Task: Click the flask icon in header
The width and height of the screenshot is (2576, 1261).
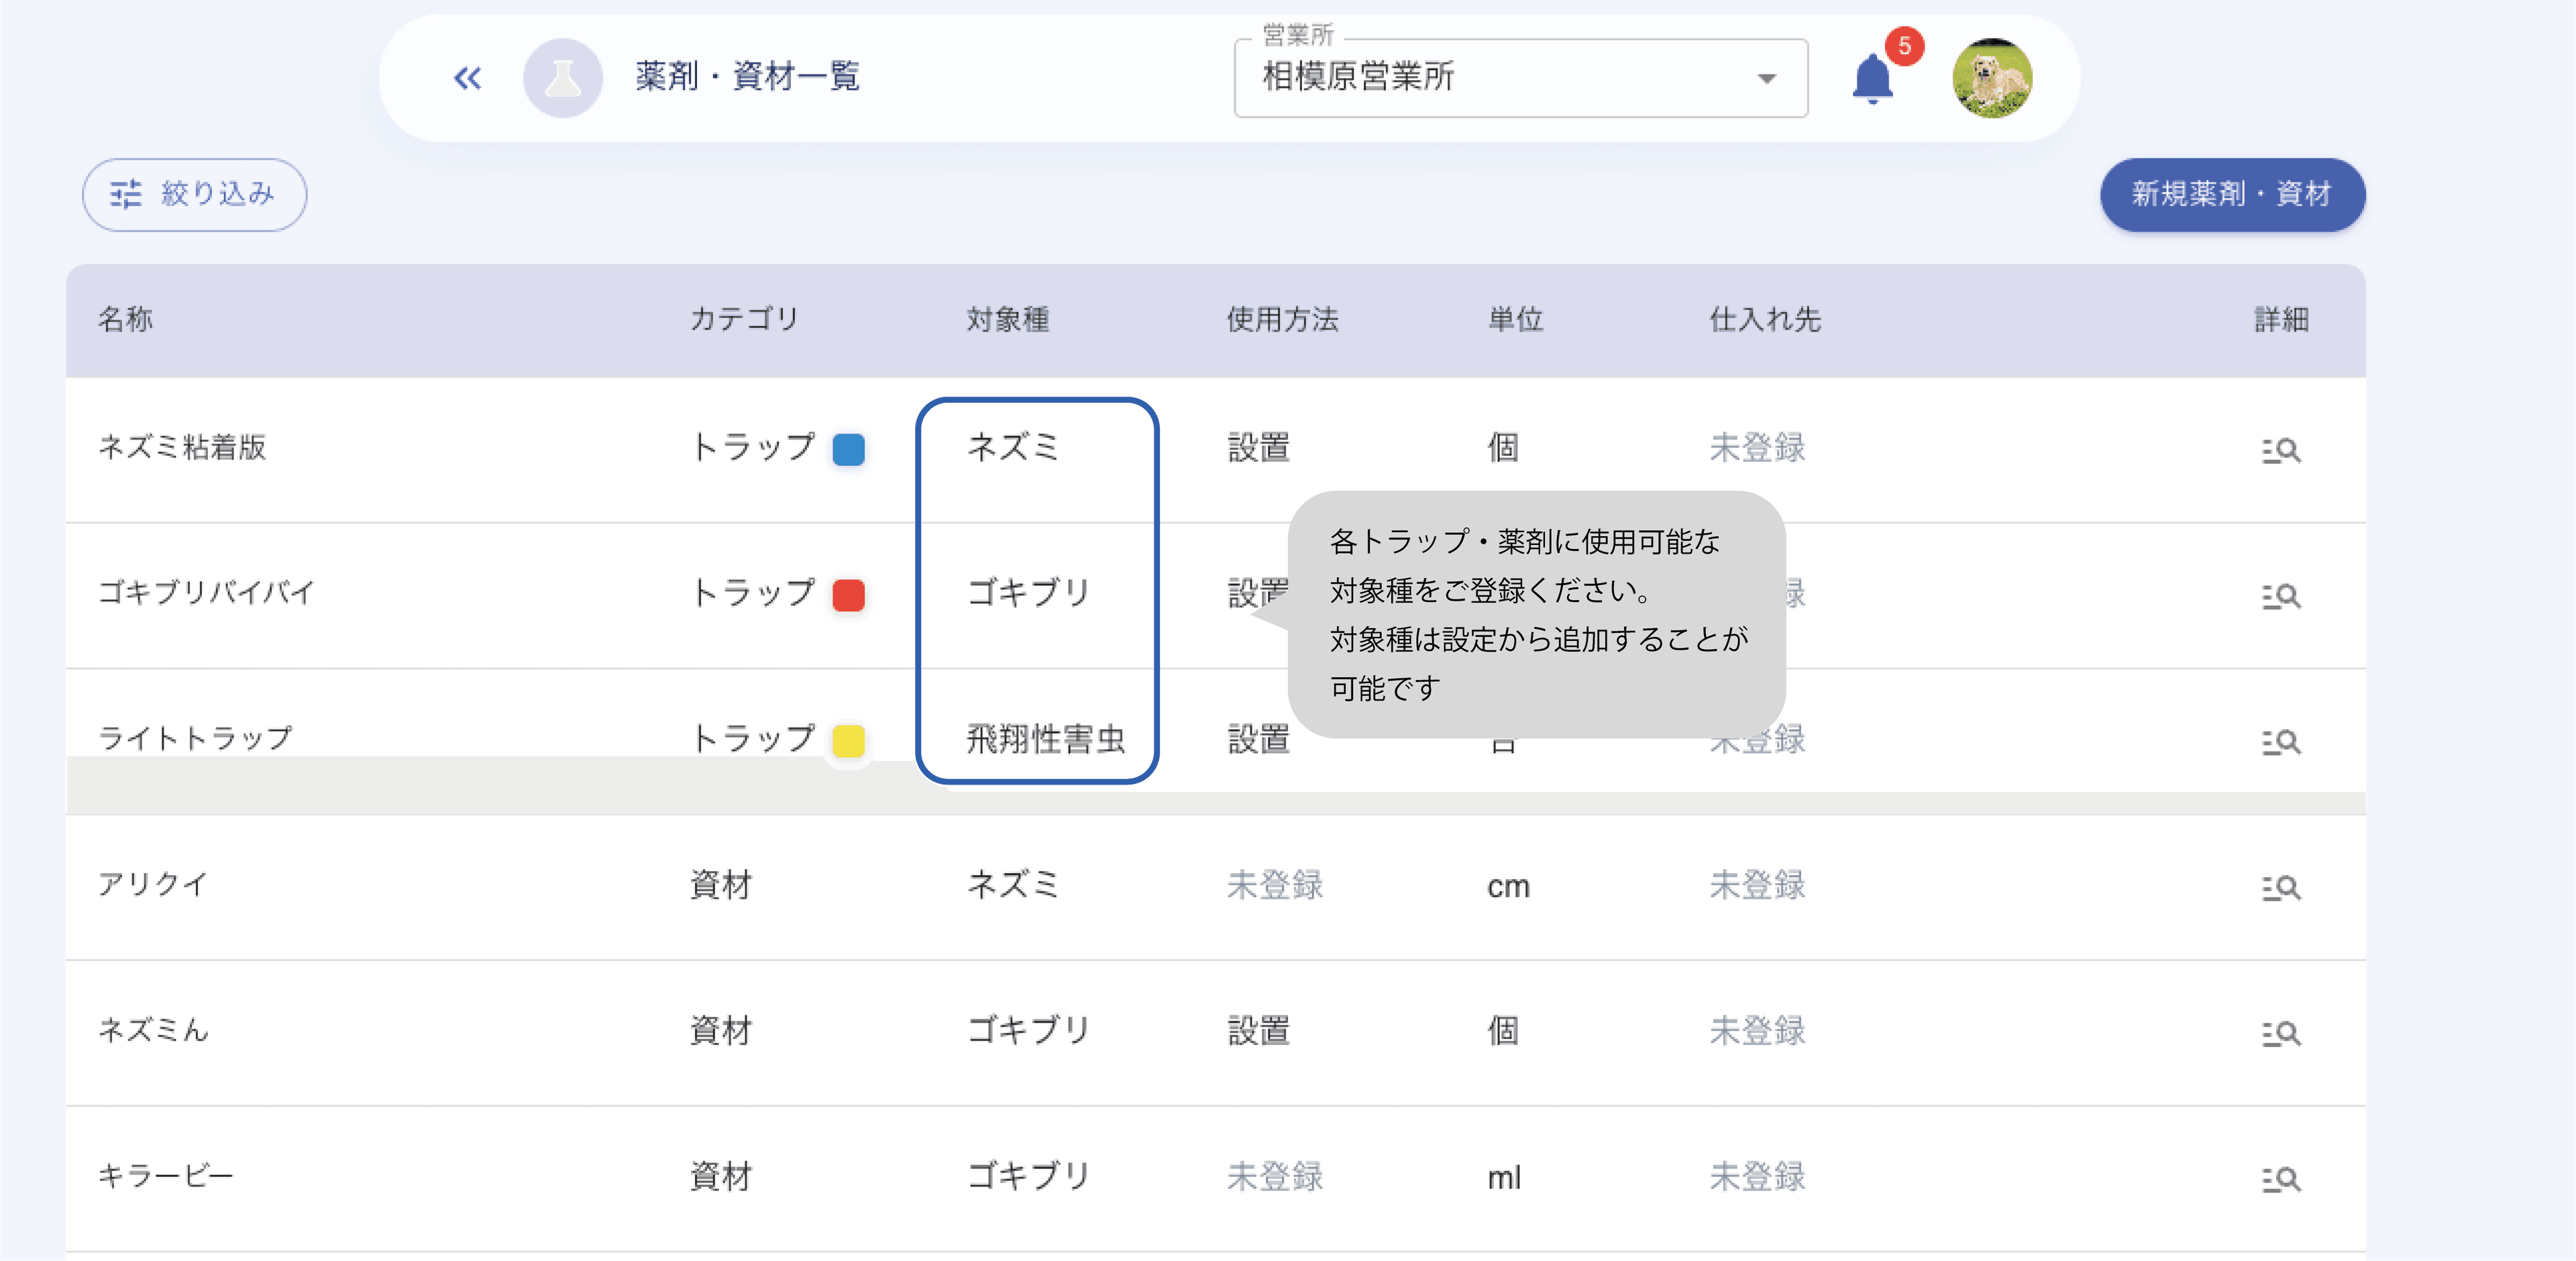Action: point(562,78)
